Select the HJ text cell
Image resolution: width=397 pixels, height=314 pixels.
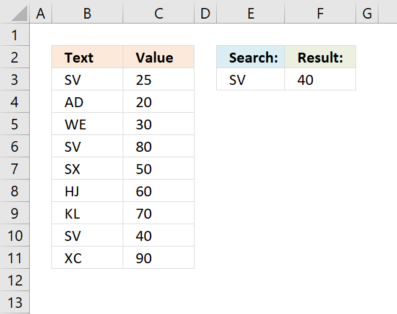pos(87,191)
